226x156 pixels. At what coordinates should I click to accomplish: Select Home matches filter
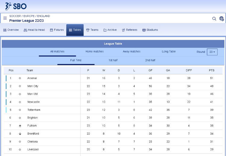pos(94,52)
